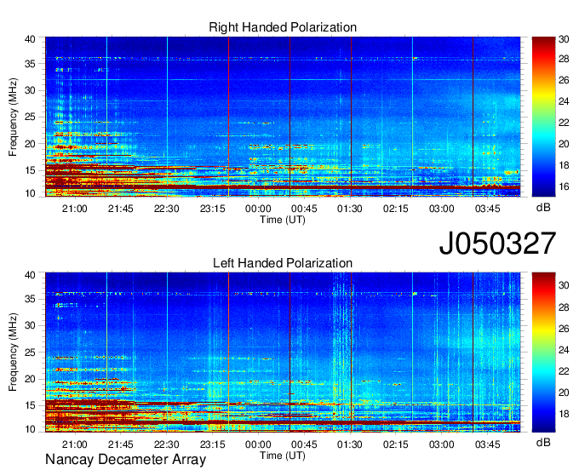Click the "22:30" tick under the left-handed plot
This screenshot has height=470, width=579.
[167, 444]
